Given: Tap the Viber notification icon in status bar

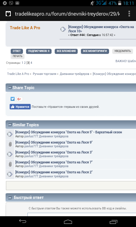Looking at the screenshot, I should pos(11,3).
